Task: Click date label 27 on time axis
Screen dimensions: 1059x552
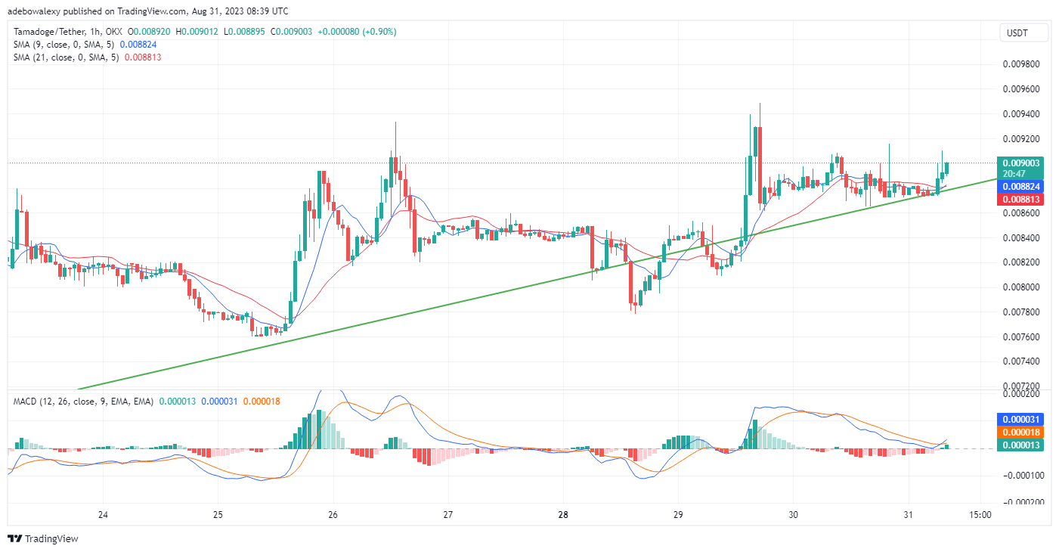Action: click(448, 516)
